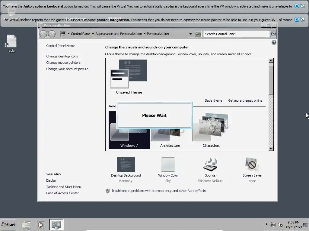Open the Display link under See also

tap(51, 180)
